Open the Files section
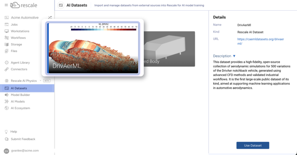 coord(14,51)
